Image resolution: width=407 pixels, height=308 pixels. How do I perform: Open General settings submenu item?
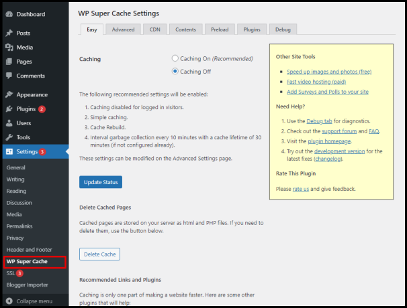pyautogui.click(x=16, y=167)
